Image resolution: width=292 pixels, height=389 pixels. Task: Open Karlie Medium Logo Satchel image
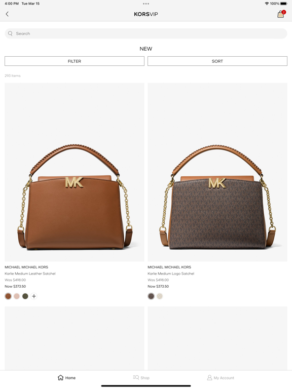click(x=217, y=172)
